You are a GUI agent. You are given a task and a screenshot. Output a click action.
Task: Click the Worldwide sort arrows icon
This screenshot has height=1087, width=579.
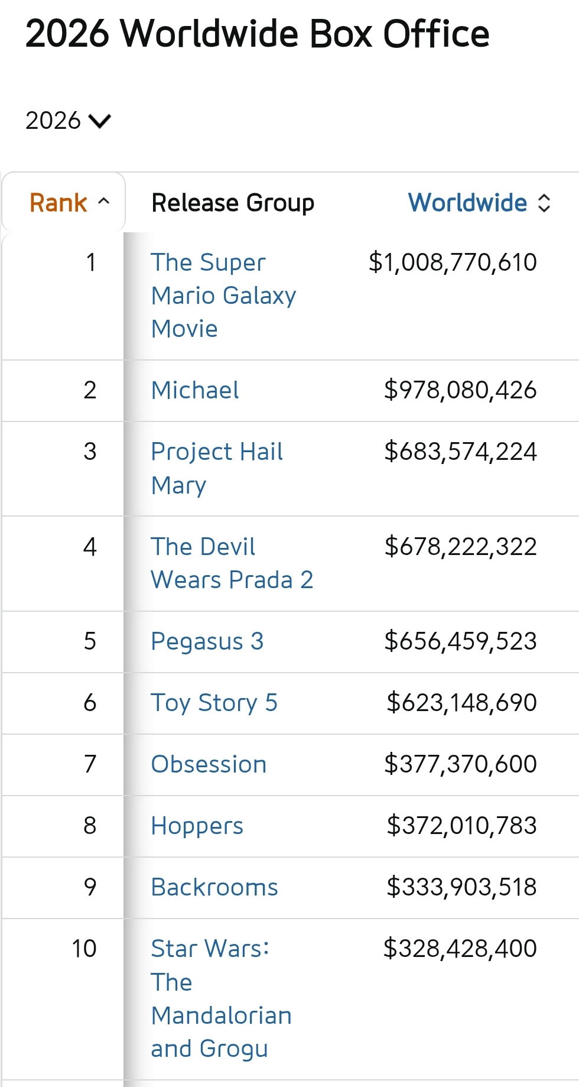pos(544,203)
